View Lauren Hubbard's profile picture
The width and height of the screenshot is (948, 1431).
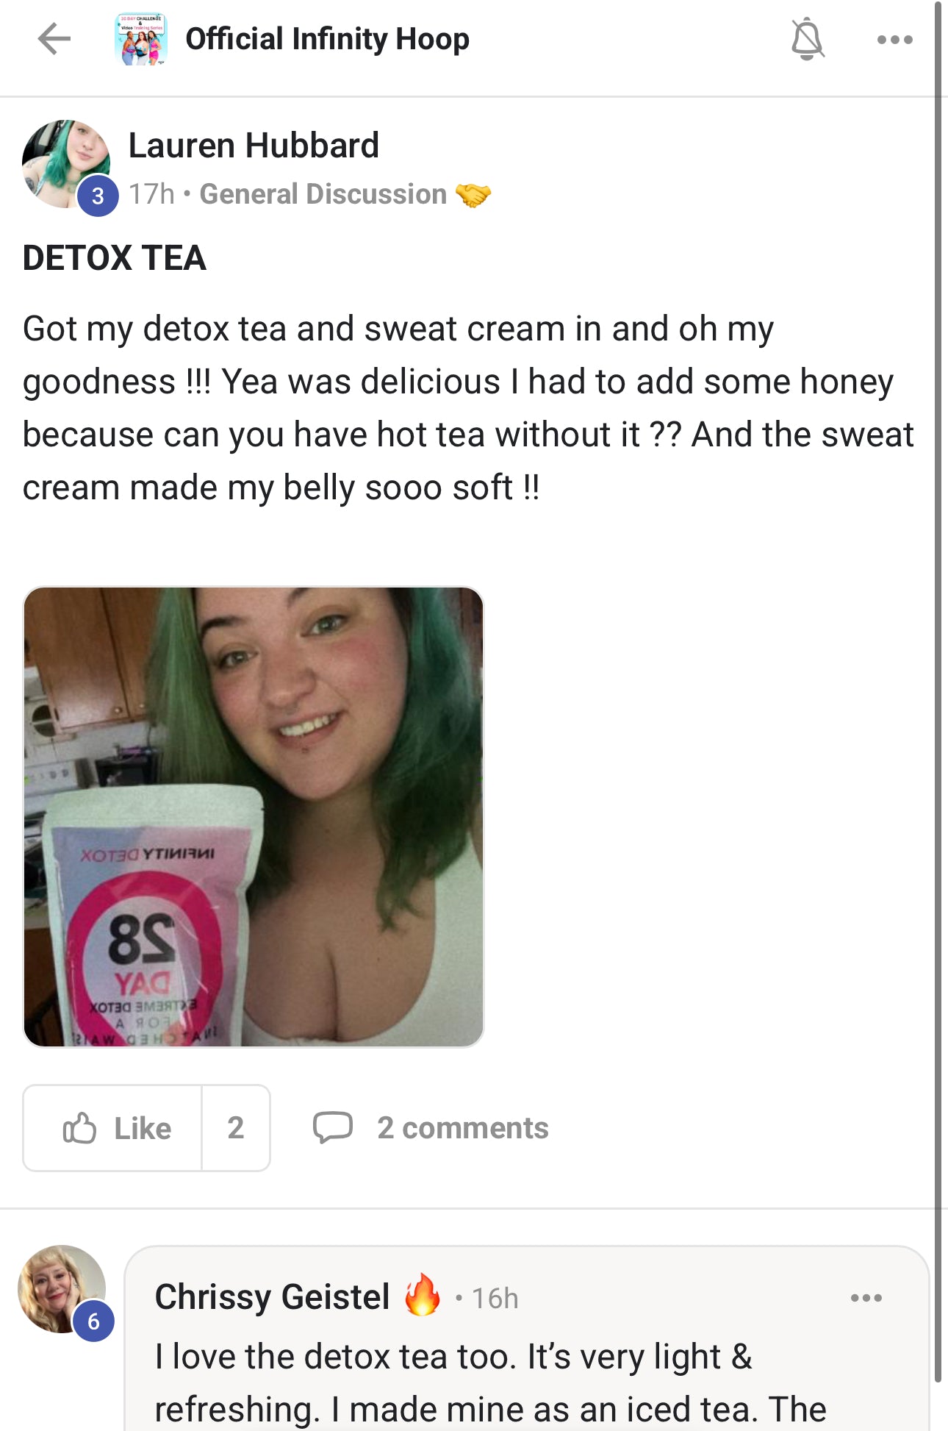[x=66, y=163]
